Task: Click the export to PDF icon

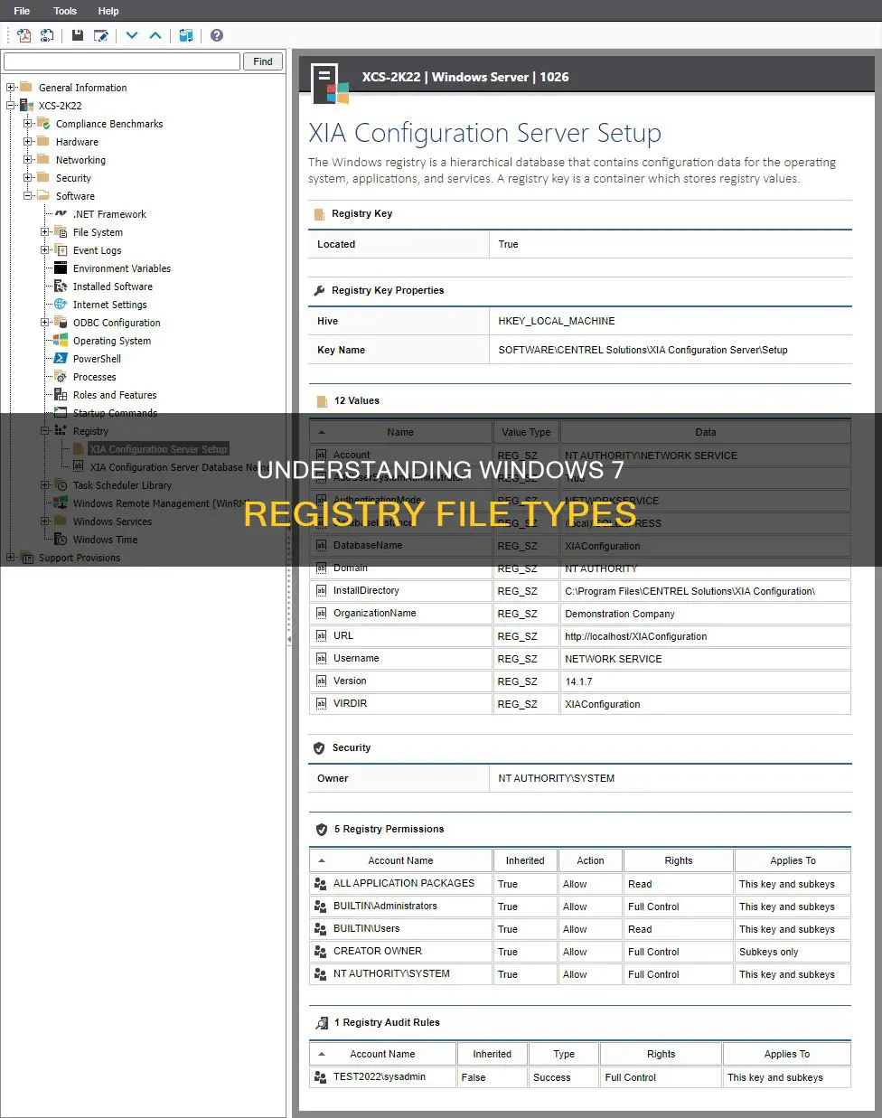Action: [23, 35]
